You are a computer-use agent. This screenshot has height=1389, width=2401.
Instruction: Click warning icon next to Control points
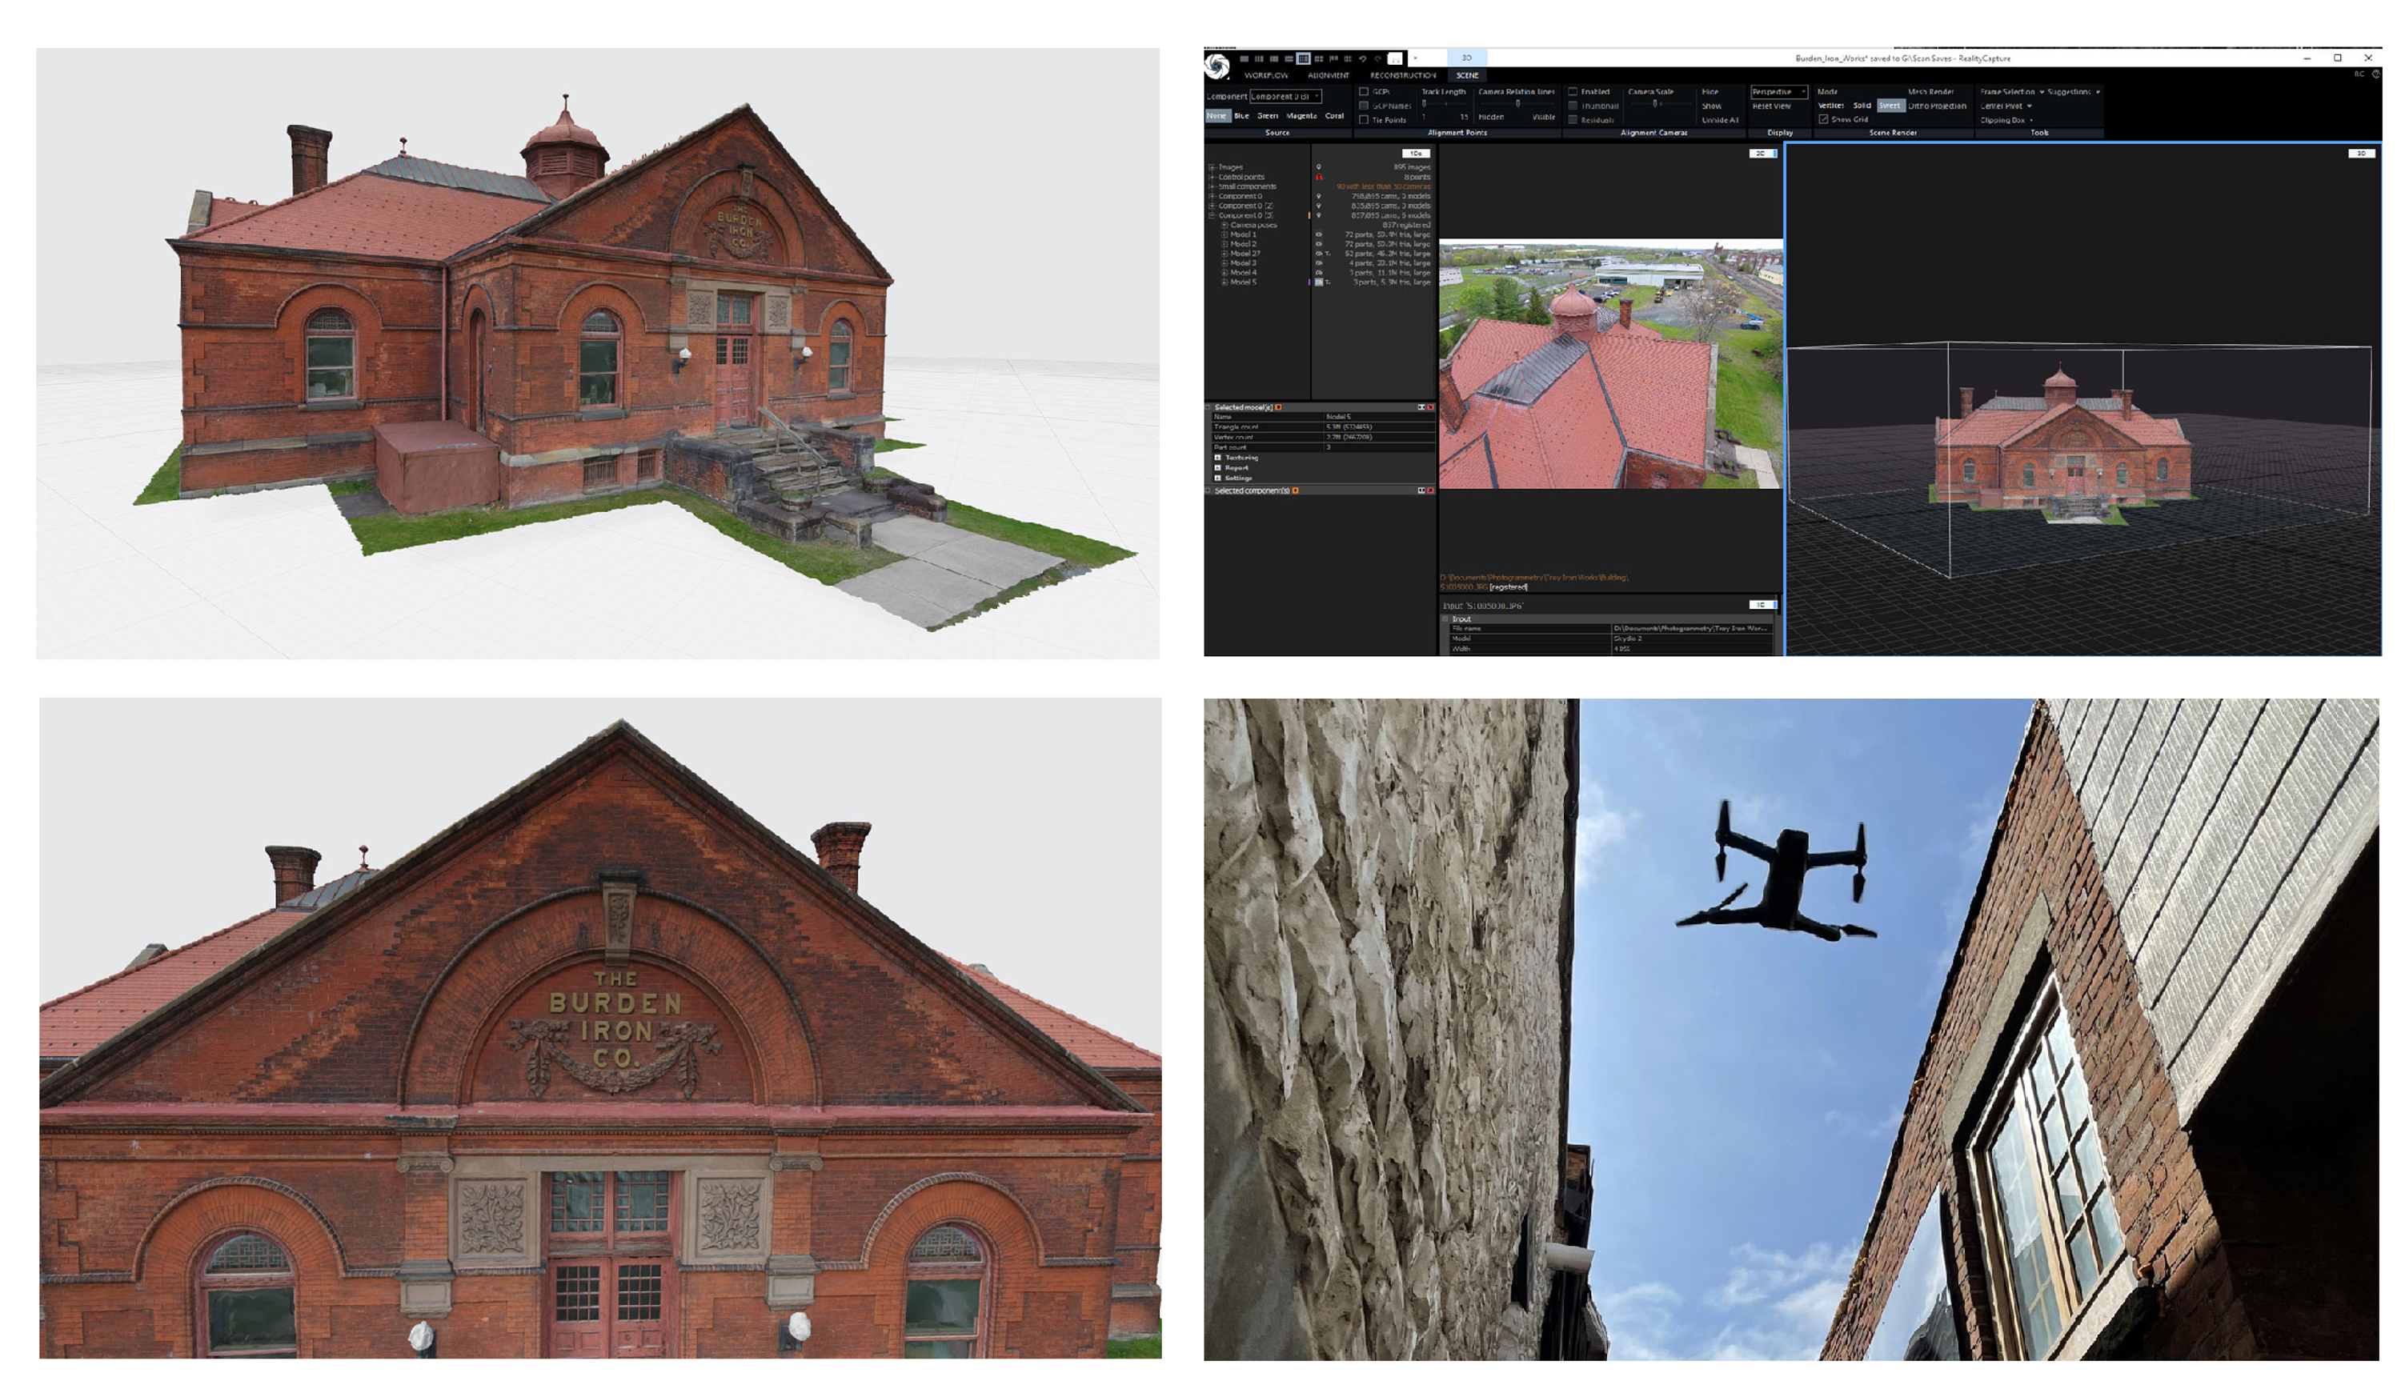tap(1319, 177)
